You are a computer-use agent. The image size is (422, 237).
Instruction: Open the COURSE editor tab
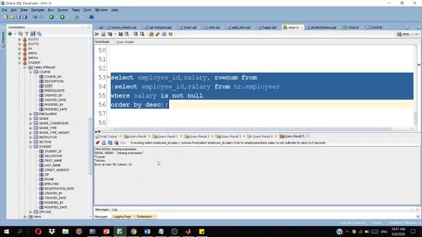pyautogui.click(x=375, y=28)
